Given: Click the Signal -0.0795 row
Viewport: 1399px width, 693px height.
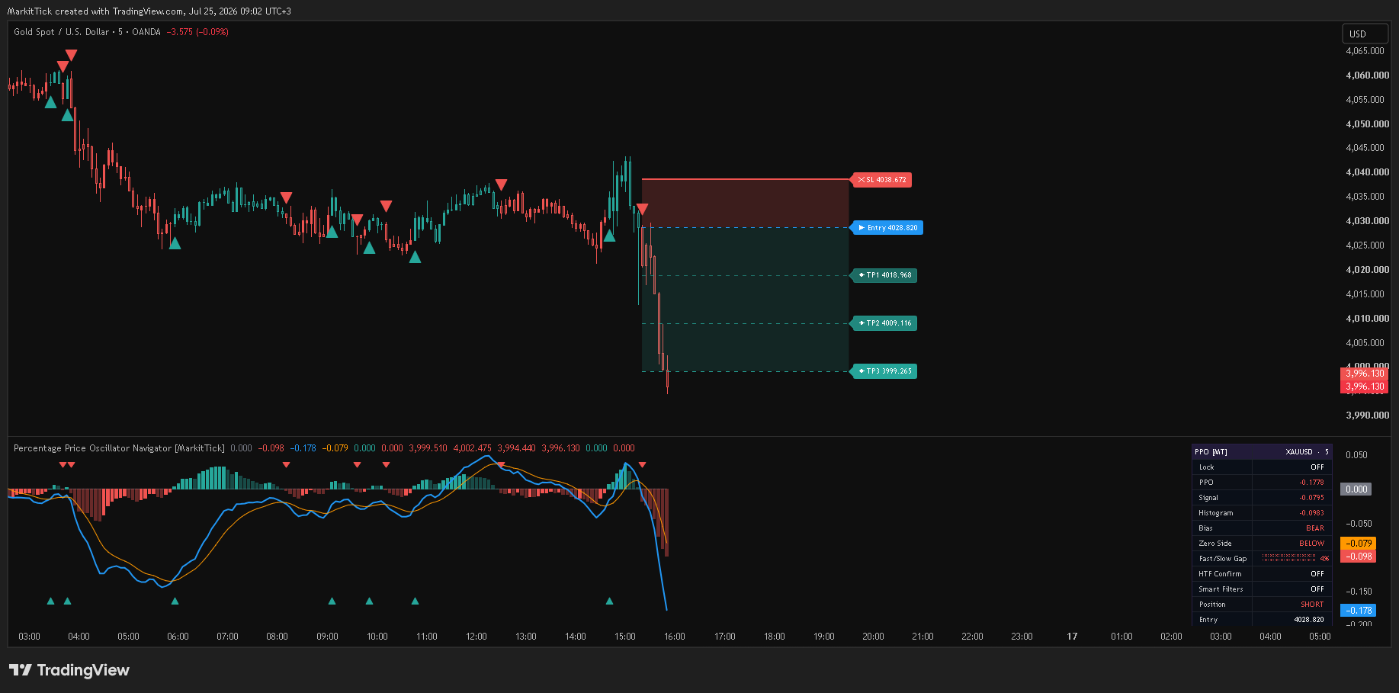Looking at the screenshot, I should point(1263,498).
